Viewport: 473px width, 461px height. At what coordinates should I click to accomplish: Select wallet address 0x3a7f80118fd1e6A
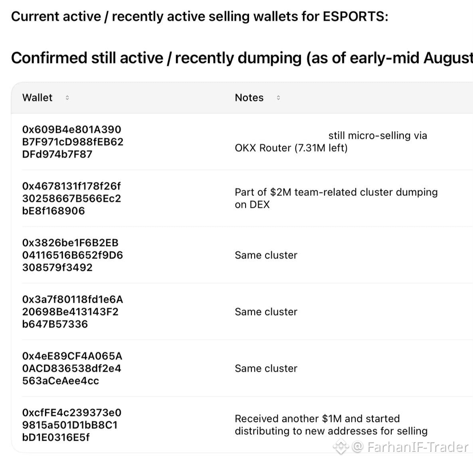[73, 312]
